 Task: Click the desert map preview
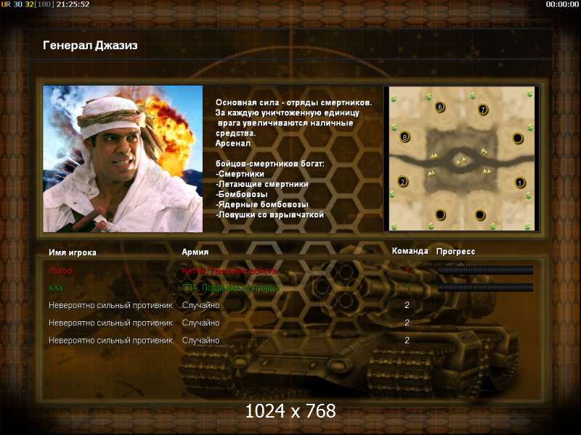(462, 159)
